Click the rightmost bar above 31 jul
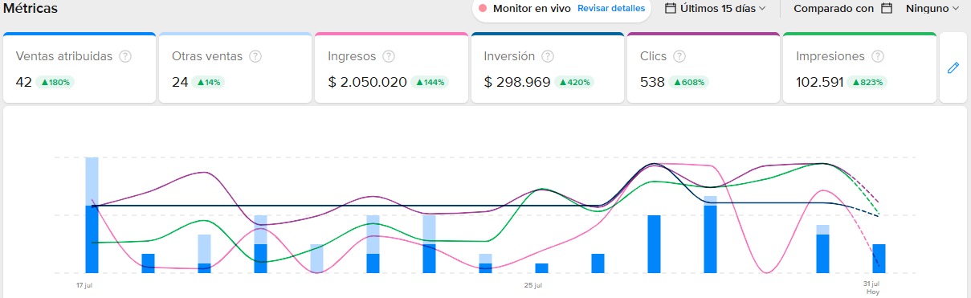This screenshot has height=298, width=971. coord(879,259)
